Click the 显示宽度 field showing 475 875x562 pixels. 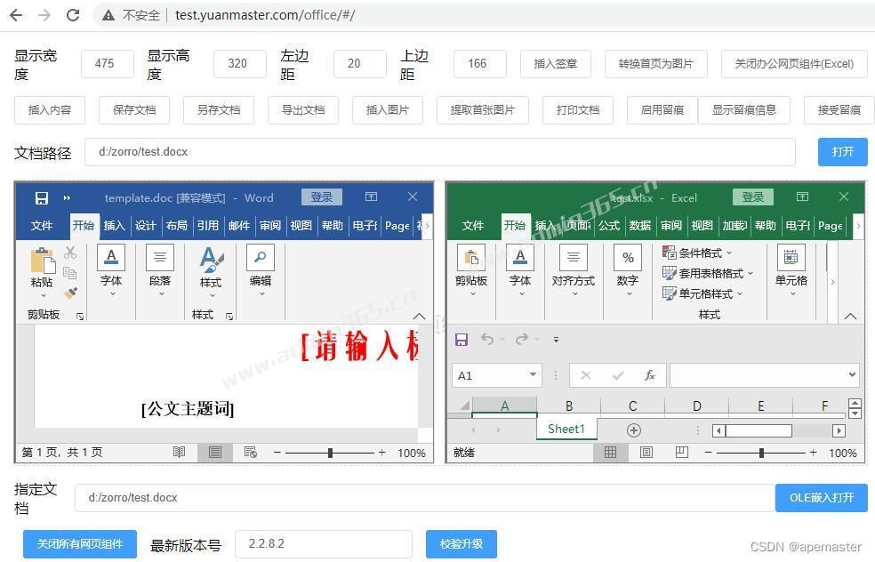[x=107, y=64]
